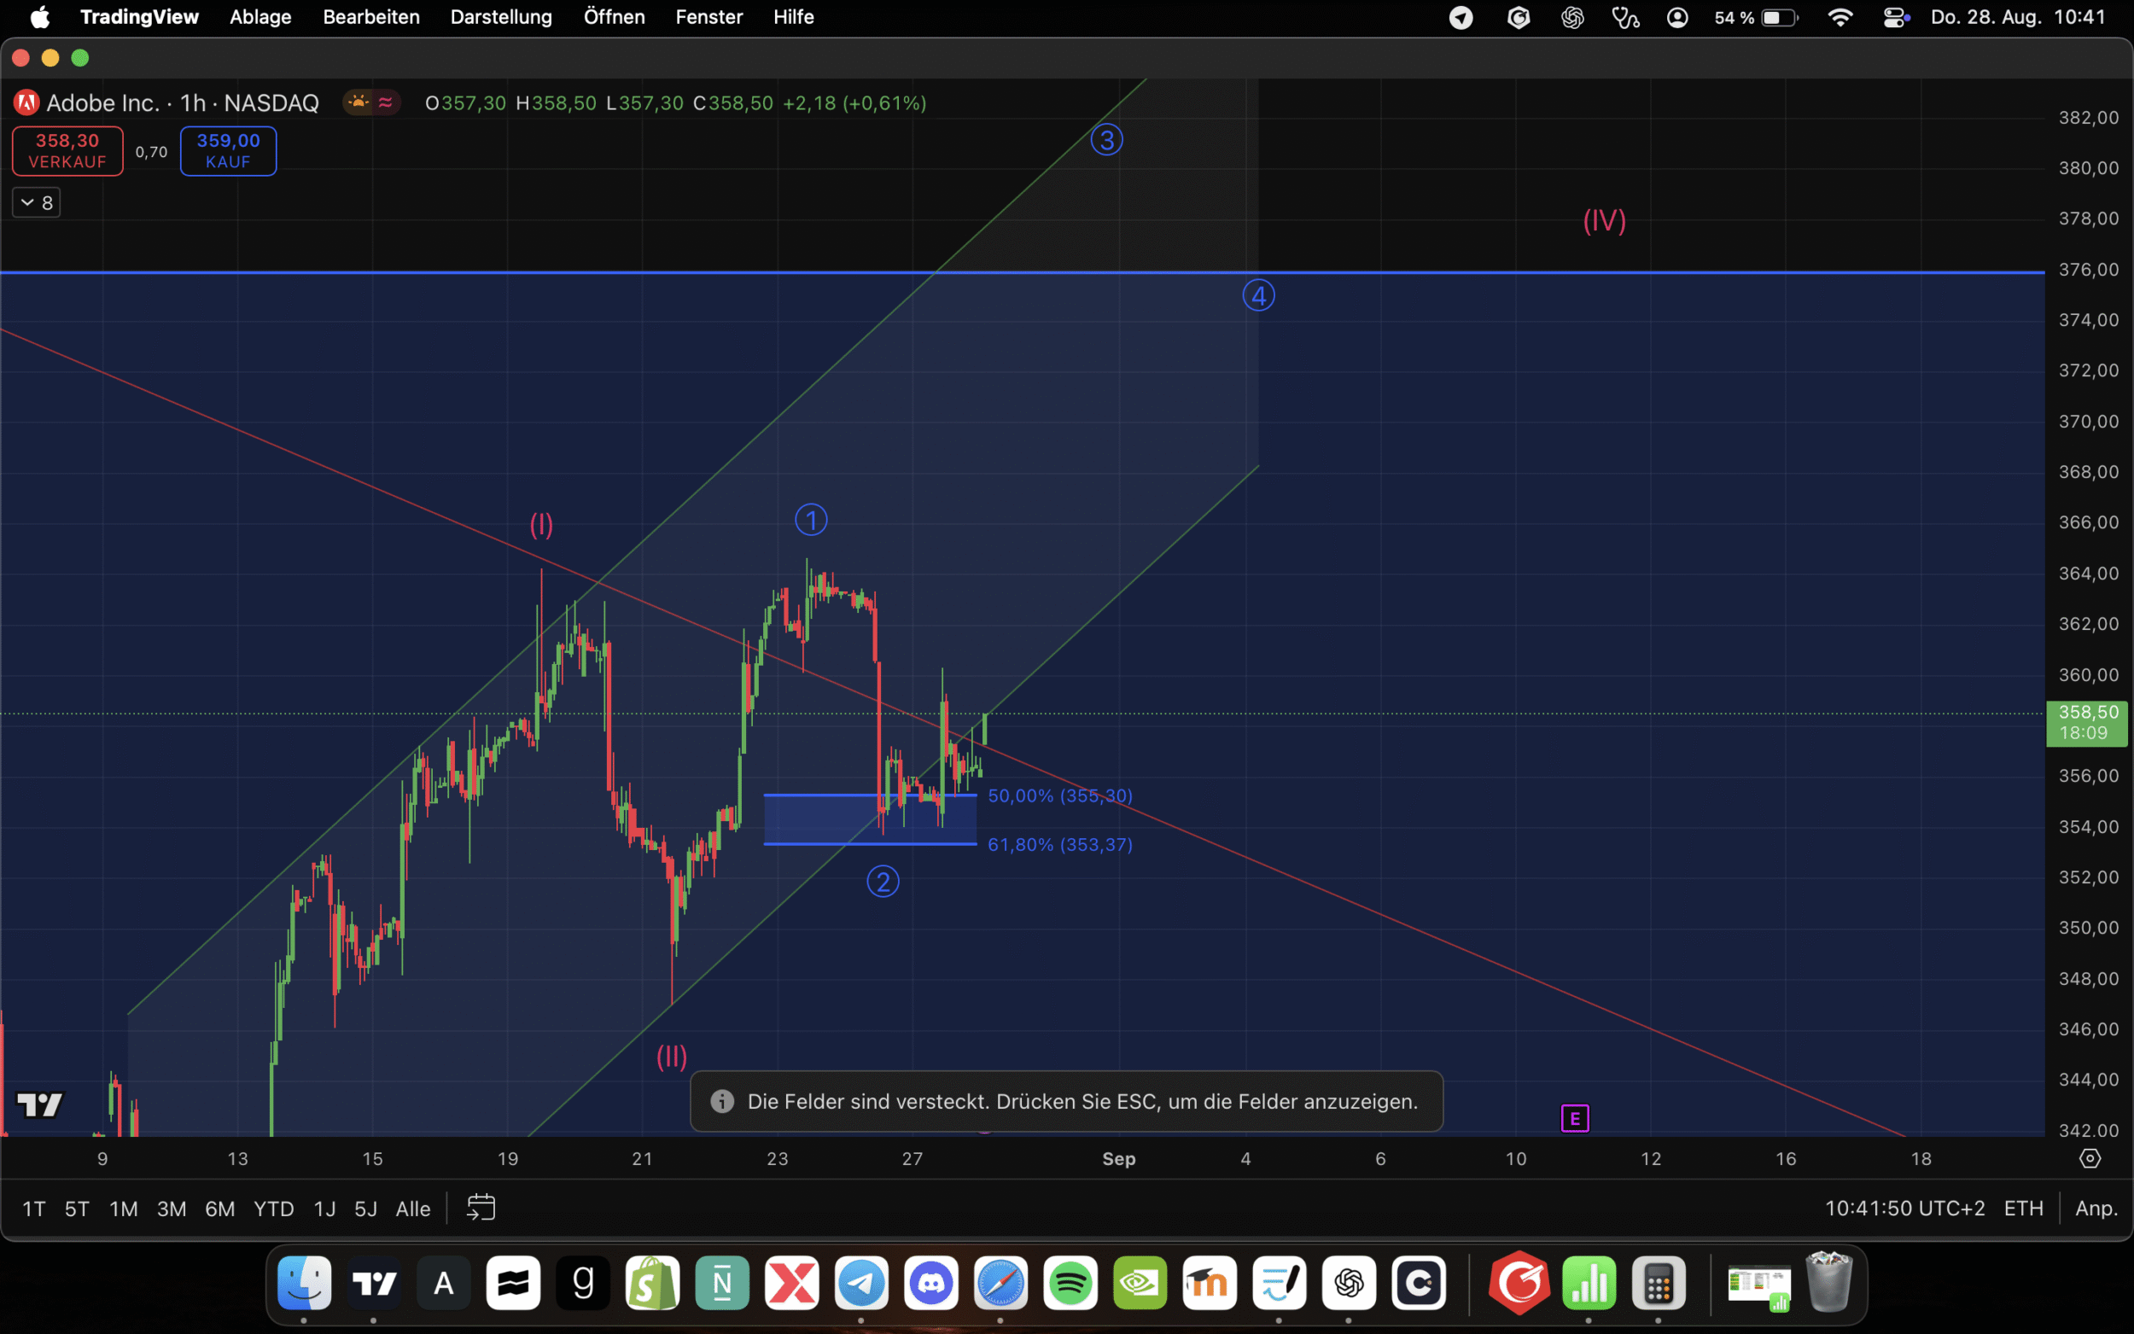Open the timezone selector 10:41:50 UTC+2
The width and height of the screenshot is (2134, 1334).
tap(1904, 1208)
